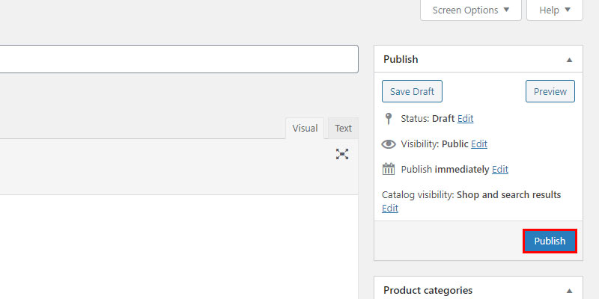This screenshot has height=299, width=599.
Task: Edit the Catalog visibility setting
Action: tap(390, 209)
